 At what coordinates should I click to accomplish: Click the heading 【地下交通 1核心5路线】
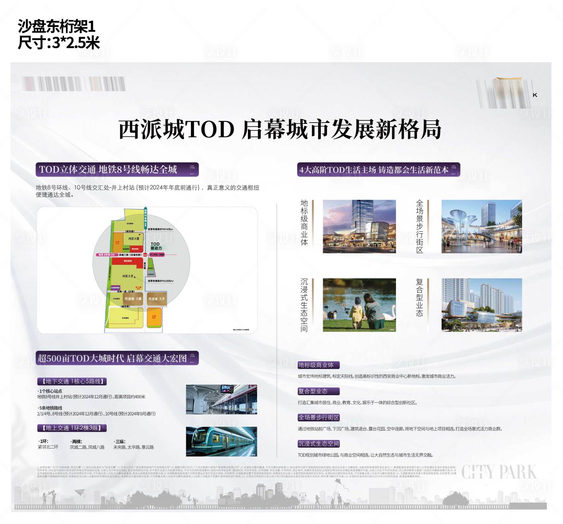[72, 381]
